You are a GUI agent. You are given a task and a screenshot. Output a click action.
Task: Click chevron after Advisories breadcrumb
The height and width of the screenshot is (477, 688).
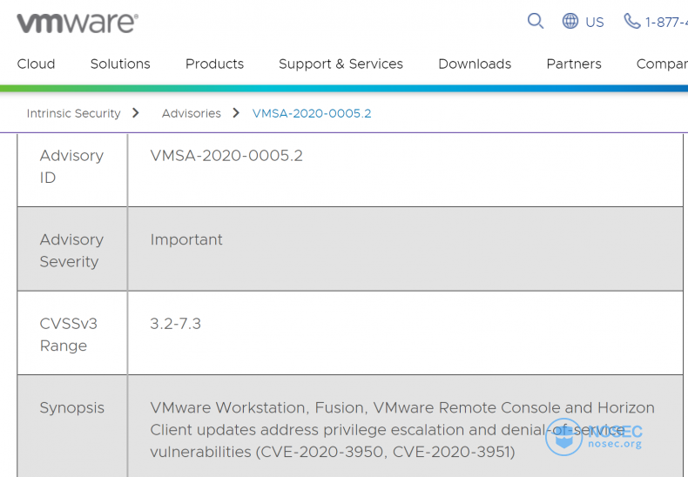236,113
